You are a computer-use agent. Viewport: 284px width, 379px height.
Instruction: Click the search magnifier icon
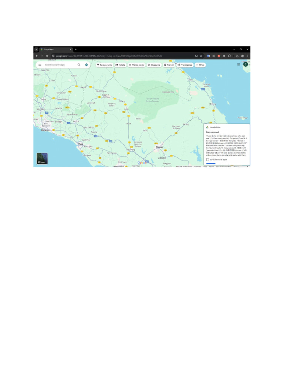[x=79, y=65]
